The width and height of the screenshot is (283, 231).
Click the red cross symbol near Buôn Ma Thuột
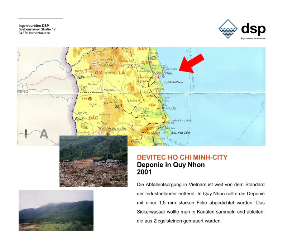pyautogui.click(x=99, y=133)
